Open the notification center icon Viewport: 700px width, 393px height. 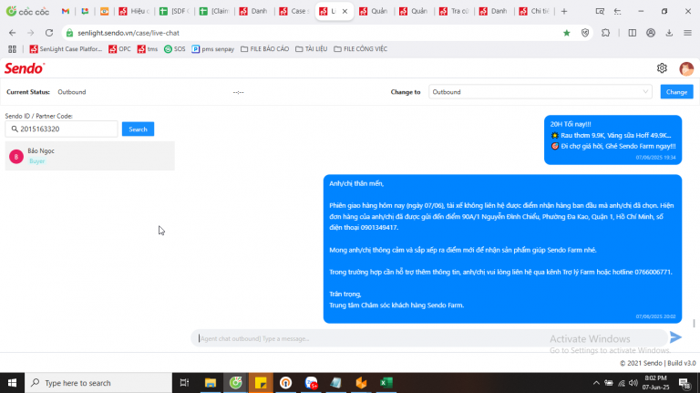[x=684, y=383]
